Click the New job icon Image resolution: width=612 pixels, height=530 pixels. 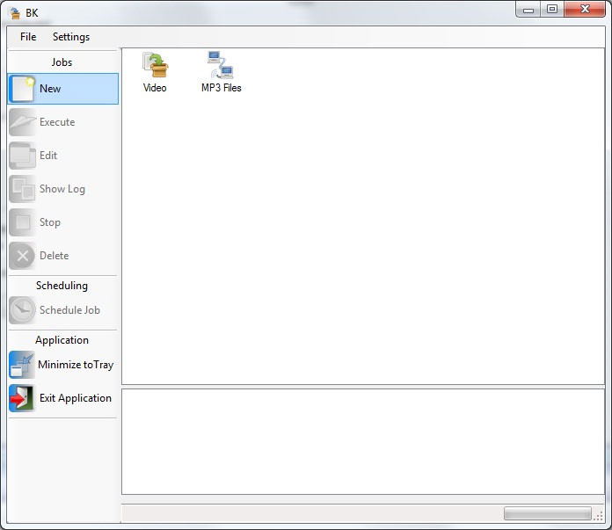22,89
